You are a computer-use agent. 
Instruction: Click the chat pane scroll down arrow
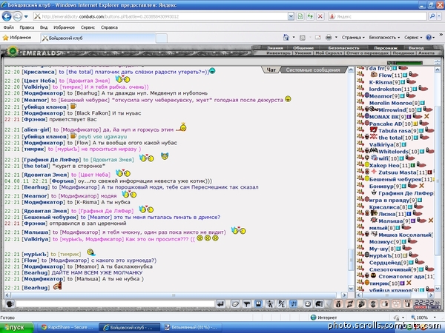(351, 289)
